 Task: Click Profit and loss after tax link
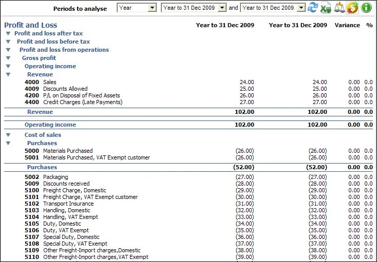click(x=49, y=33)
